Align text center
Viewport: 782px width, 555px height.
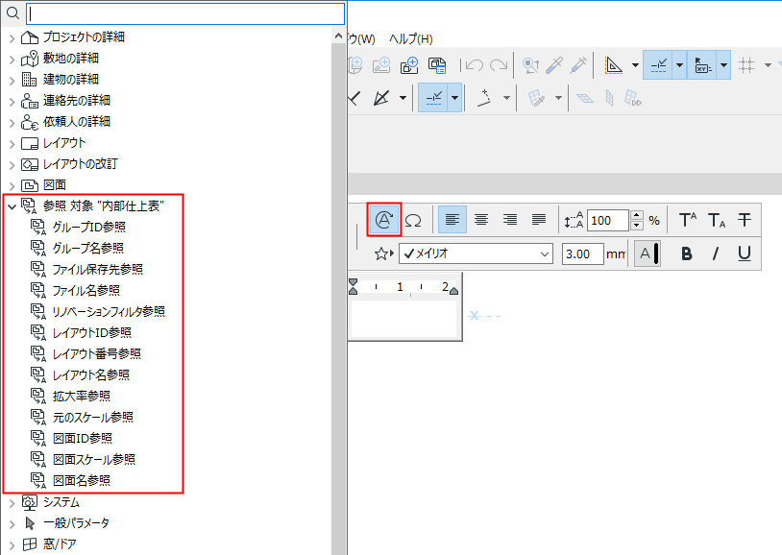click(481, 219)
